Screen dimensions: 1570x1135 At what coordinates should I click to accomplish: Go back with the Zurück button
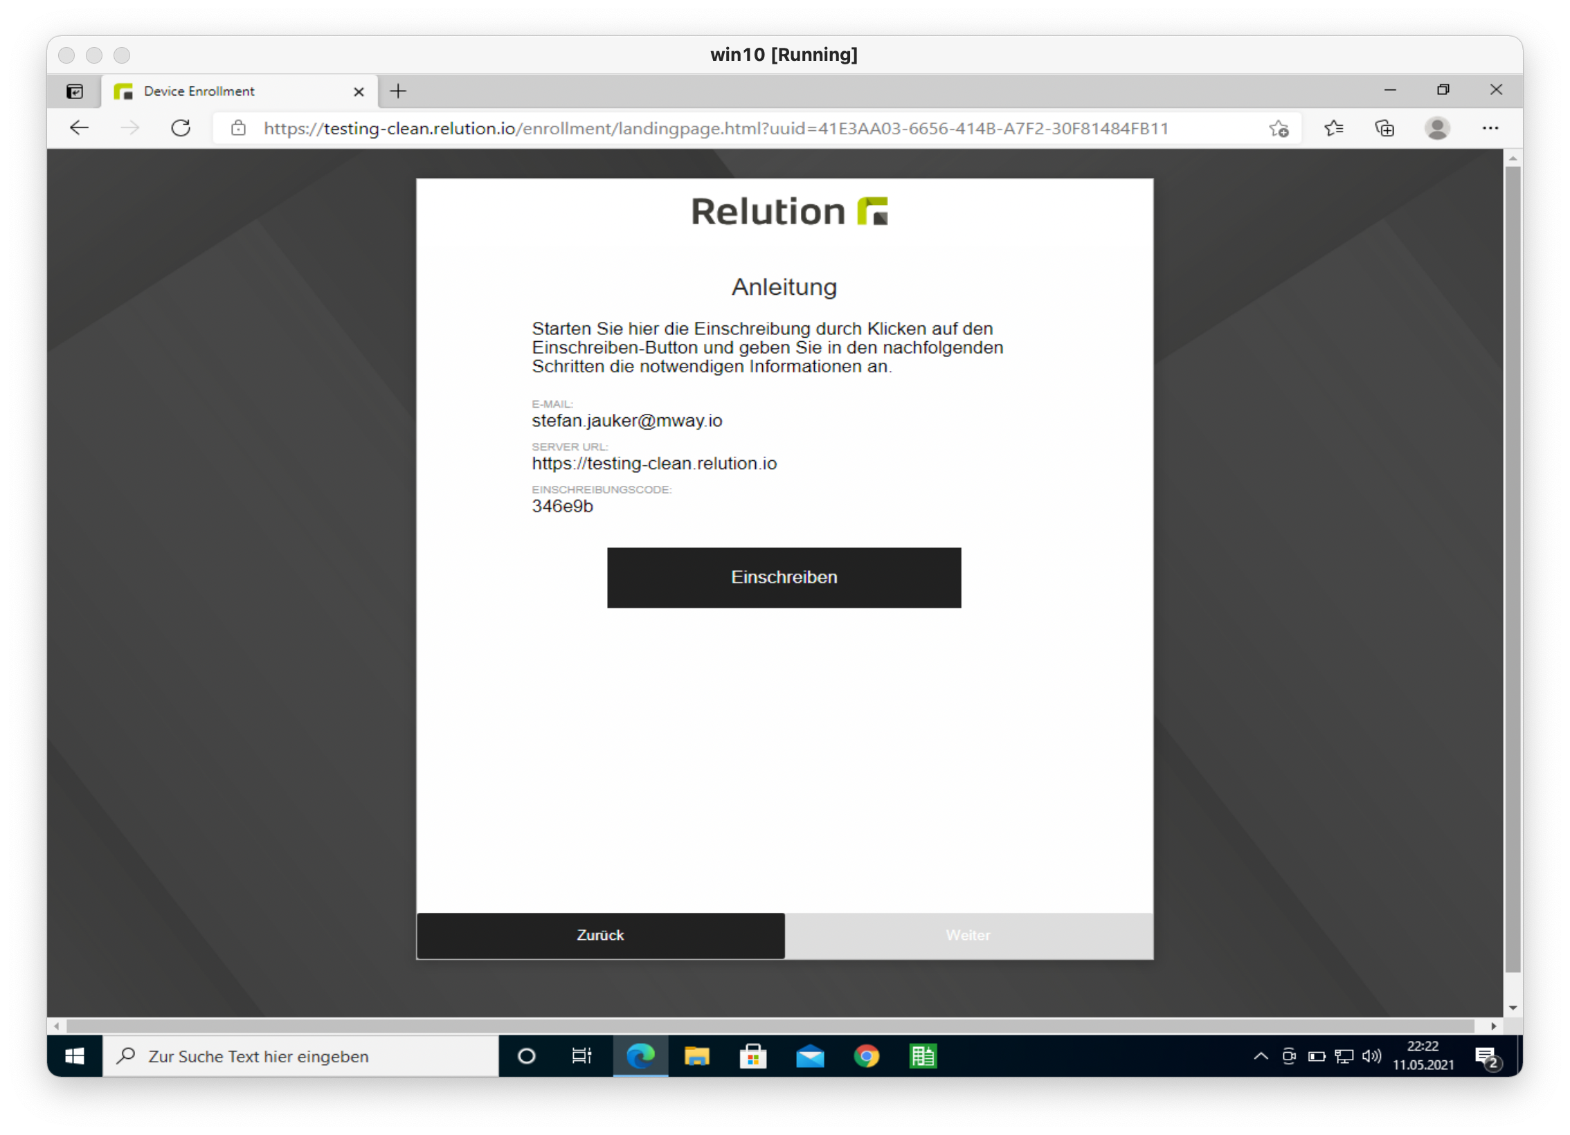coord(600,935)
